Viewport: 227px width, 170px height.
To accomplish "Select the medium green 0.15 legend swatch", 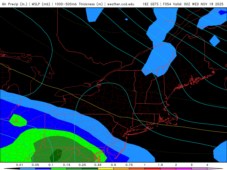I will [x=74, y=169].
